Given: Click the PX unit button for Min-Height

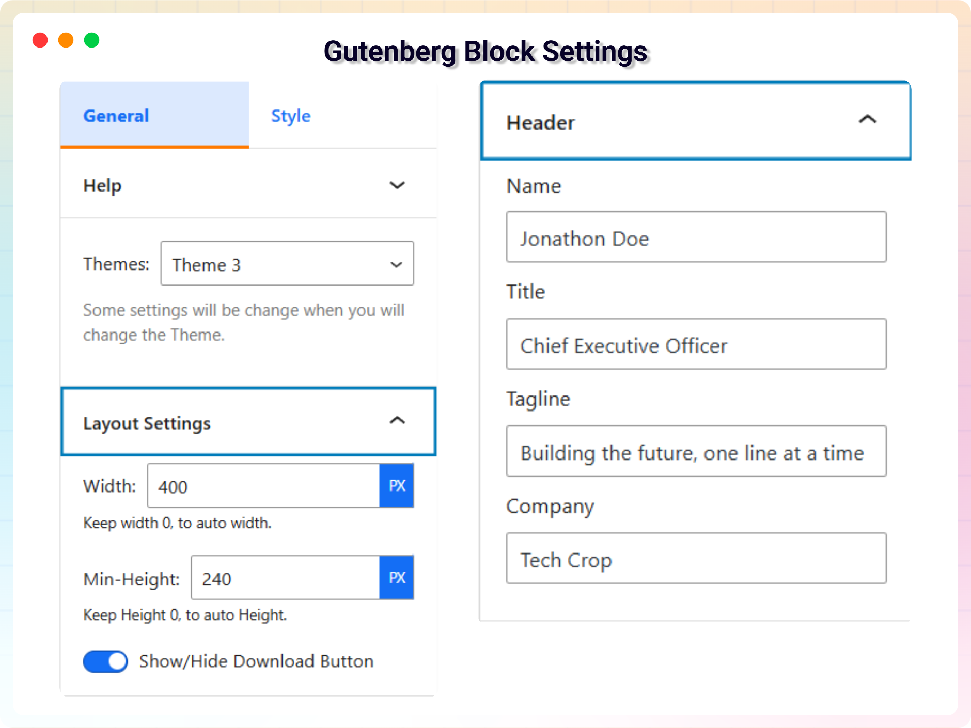Looking at the screenshot, I should point(397,578).
